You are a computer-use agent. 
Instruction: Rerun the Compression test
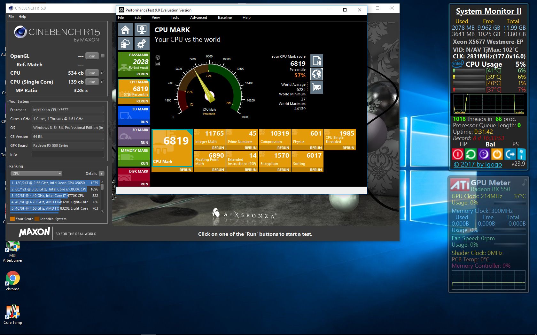[x=283, y=148]
